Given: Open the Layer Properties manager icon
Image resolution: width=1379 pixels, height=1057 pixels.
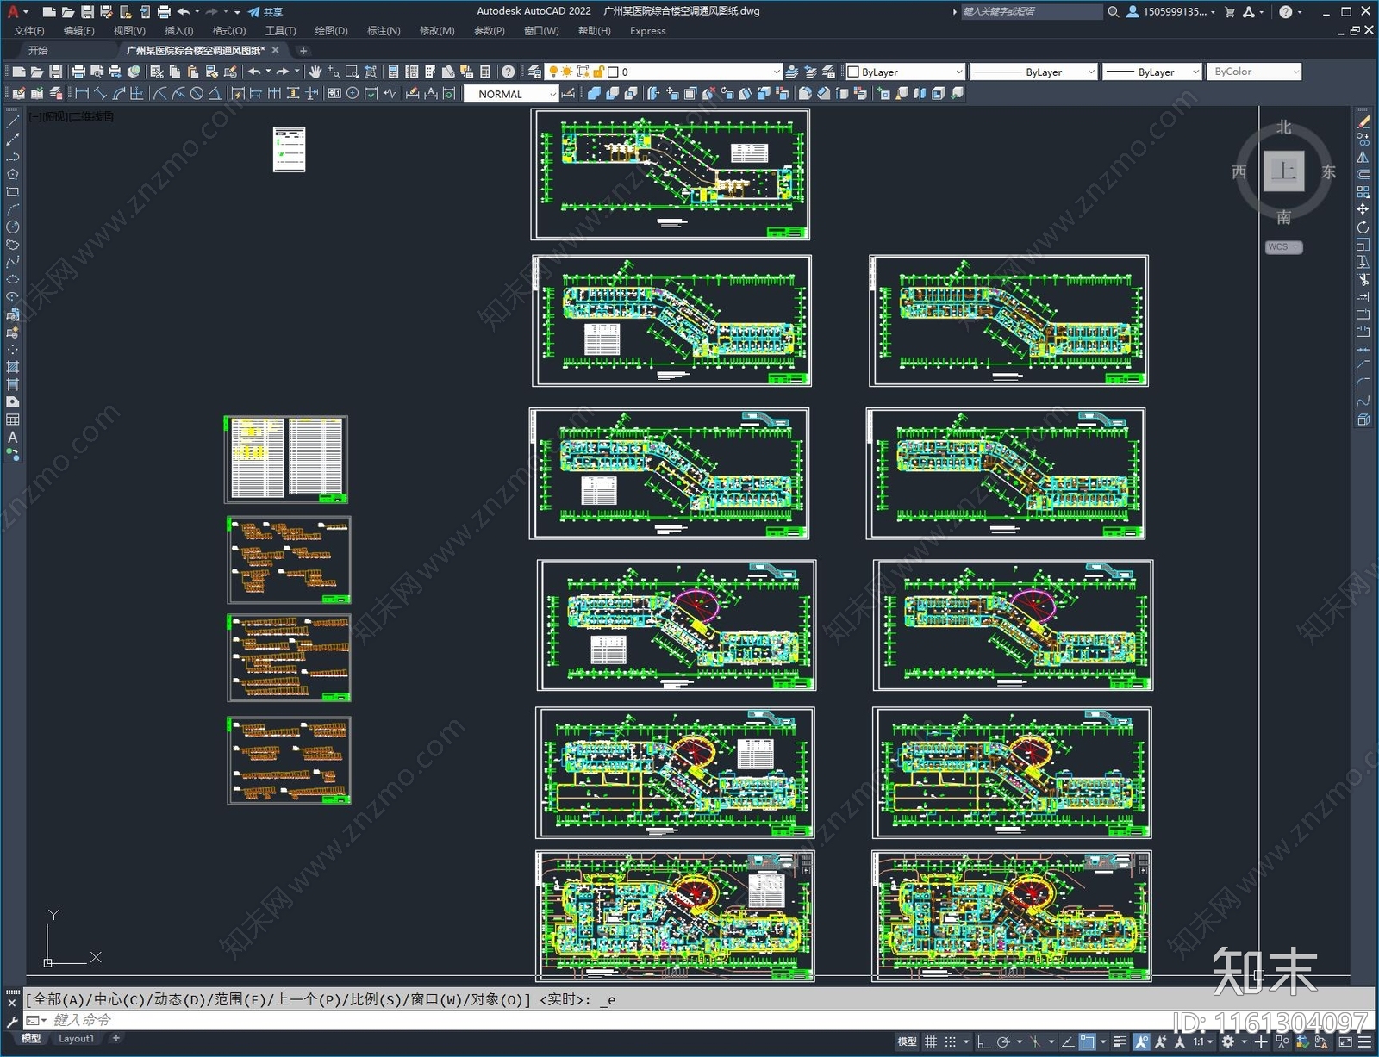Looking at the screenshot, I should [x=534, y=72].
